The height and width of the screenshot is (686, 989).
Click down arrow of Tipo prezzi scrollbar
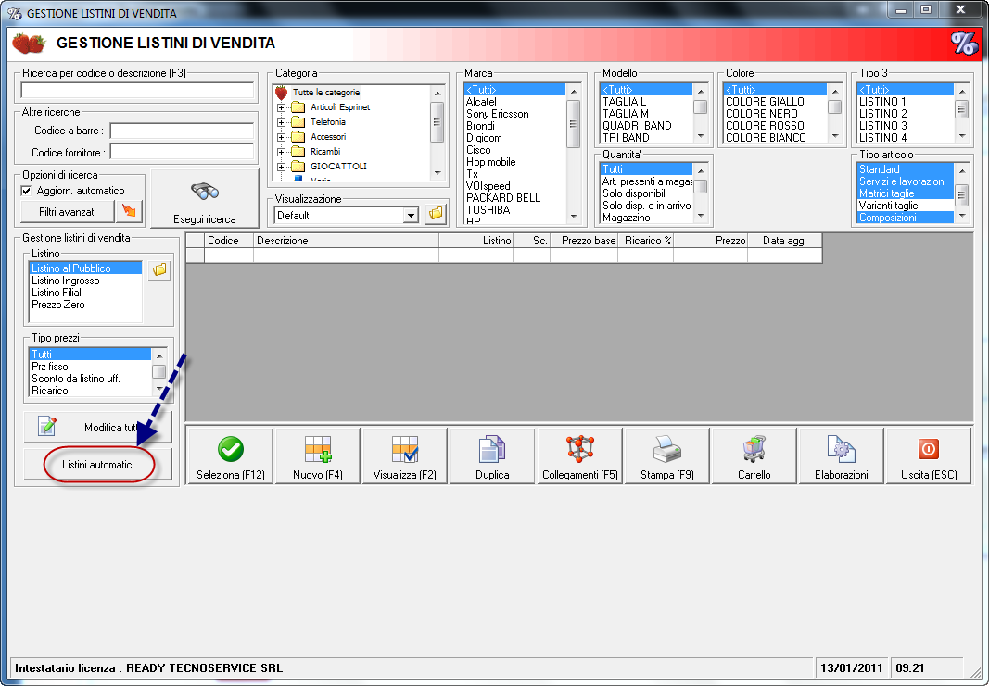pyautogui.click(x=159, y=390)
